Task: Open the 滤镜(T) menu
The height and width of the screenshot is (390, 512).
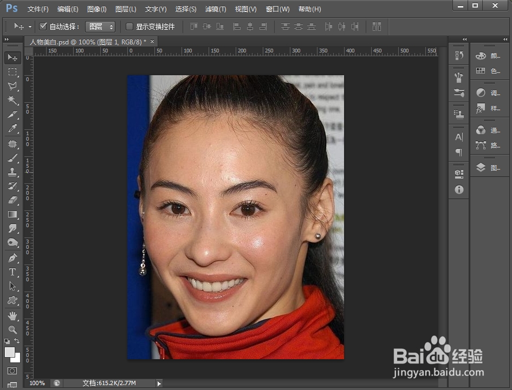Action: click(x=216, y=9)
